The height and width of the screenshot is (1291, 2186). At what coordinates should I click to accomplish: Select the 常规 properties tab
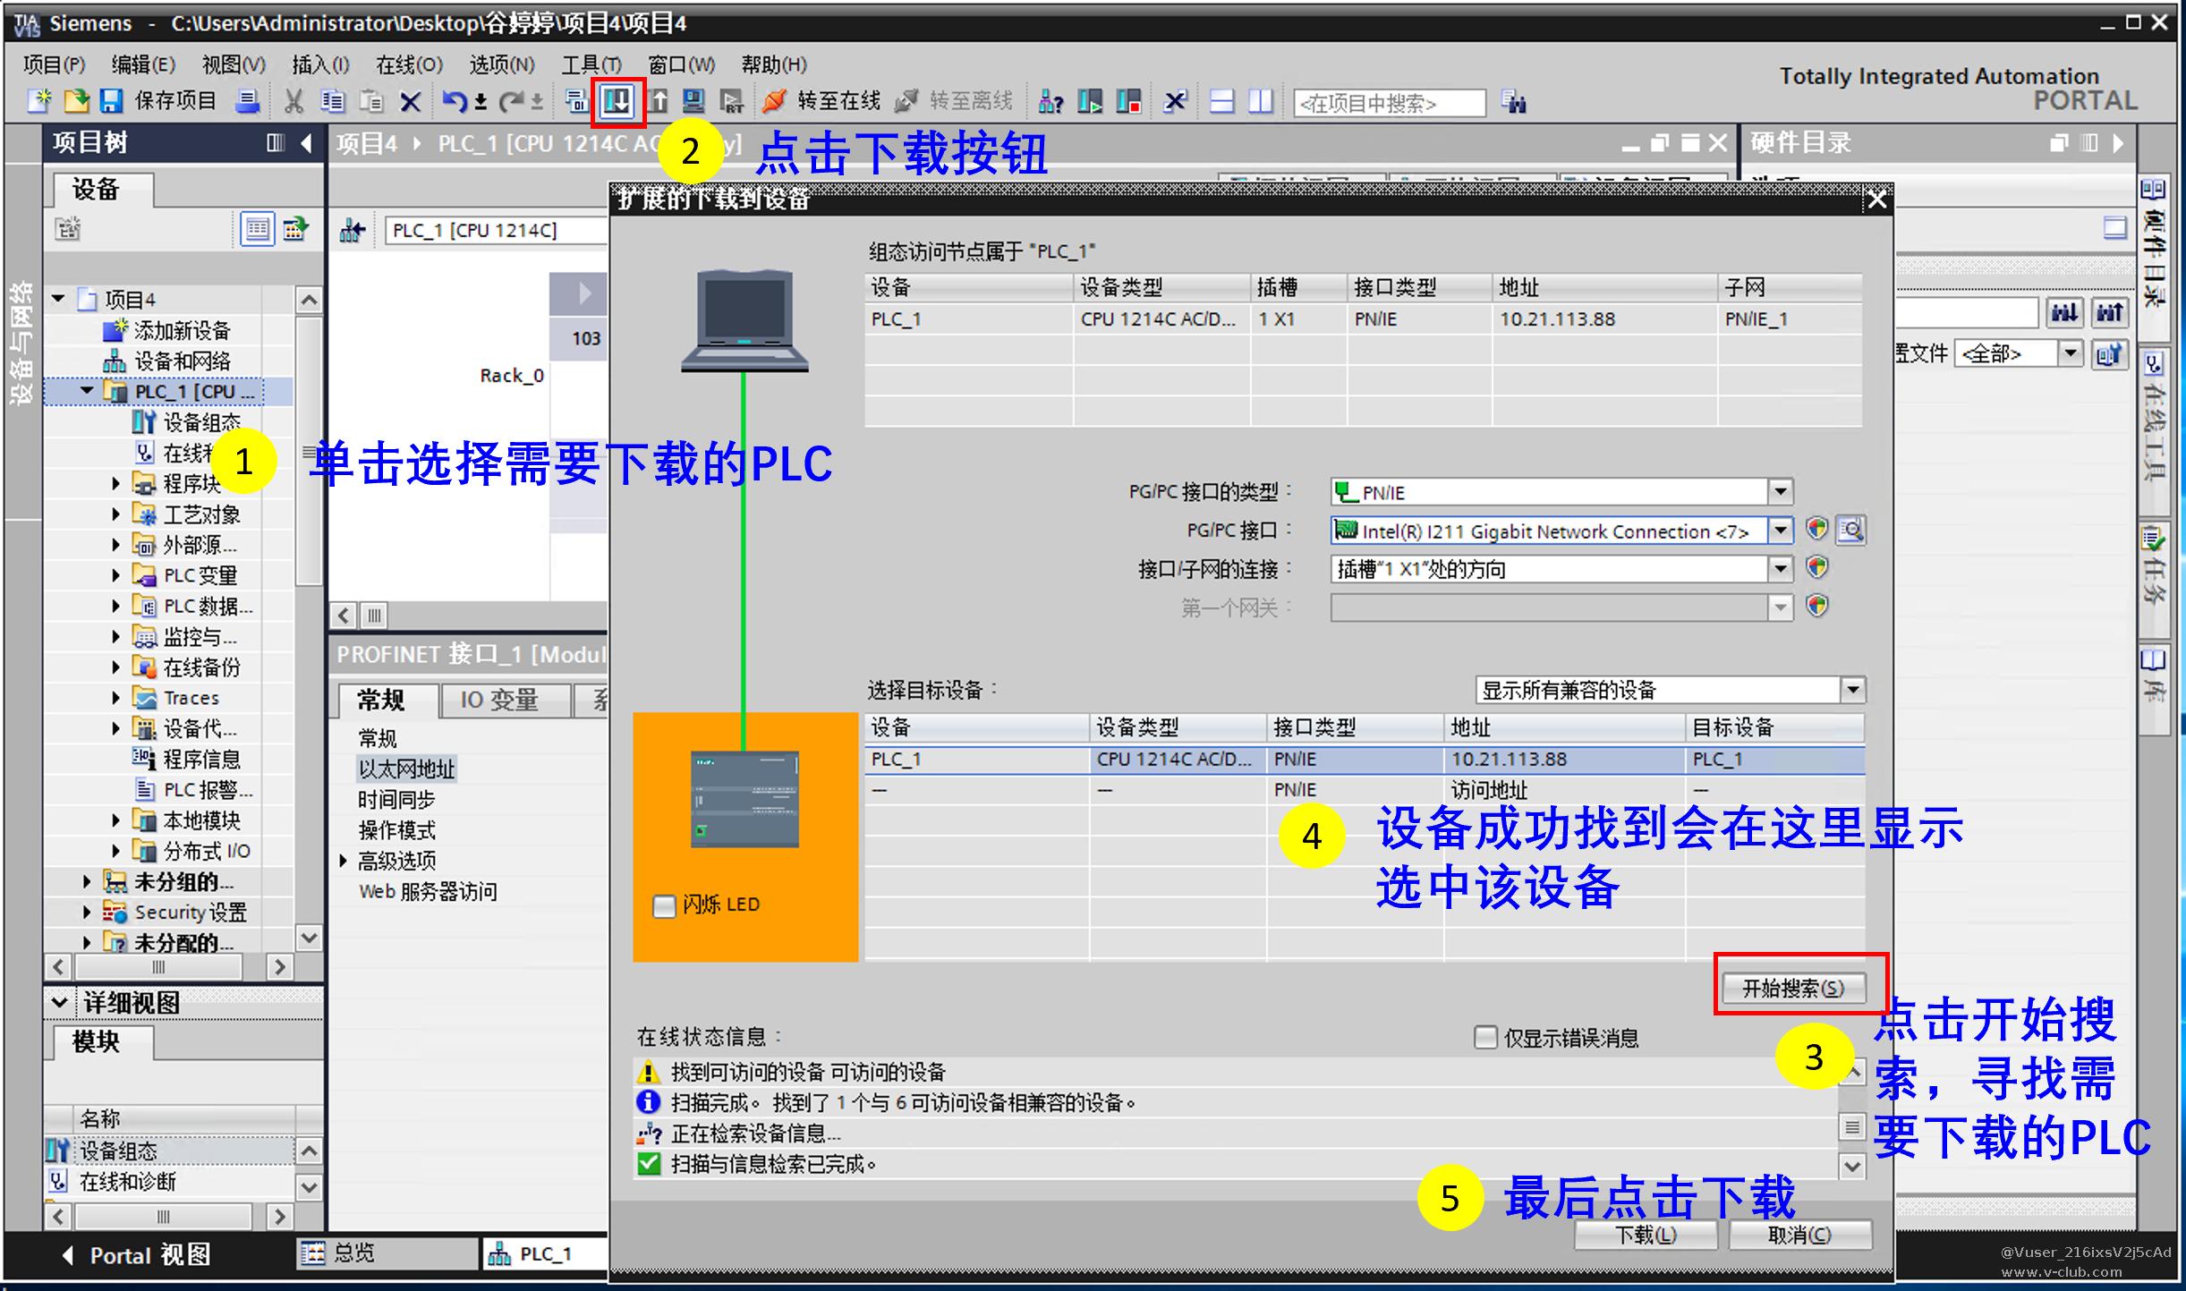tap(387, 701)
